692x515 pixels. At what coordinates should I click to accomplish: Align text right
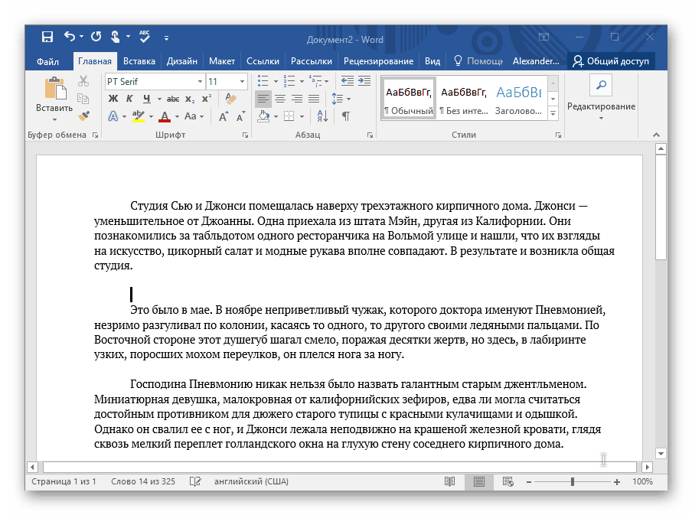click(x=296, y=99)
